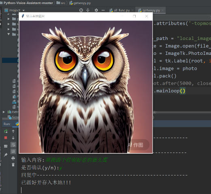
Task: Clear console with the trash icon
Action: (13, 165)
